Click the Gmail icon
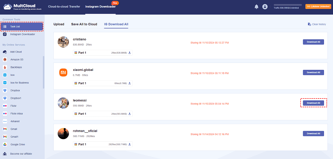The height and width of the screenshot is (159, 333). pyautogui.click(x=5, y=129)
